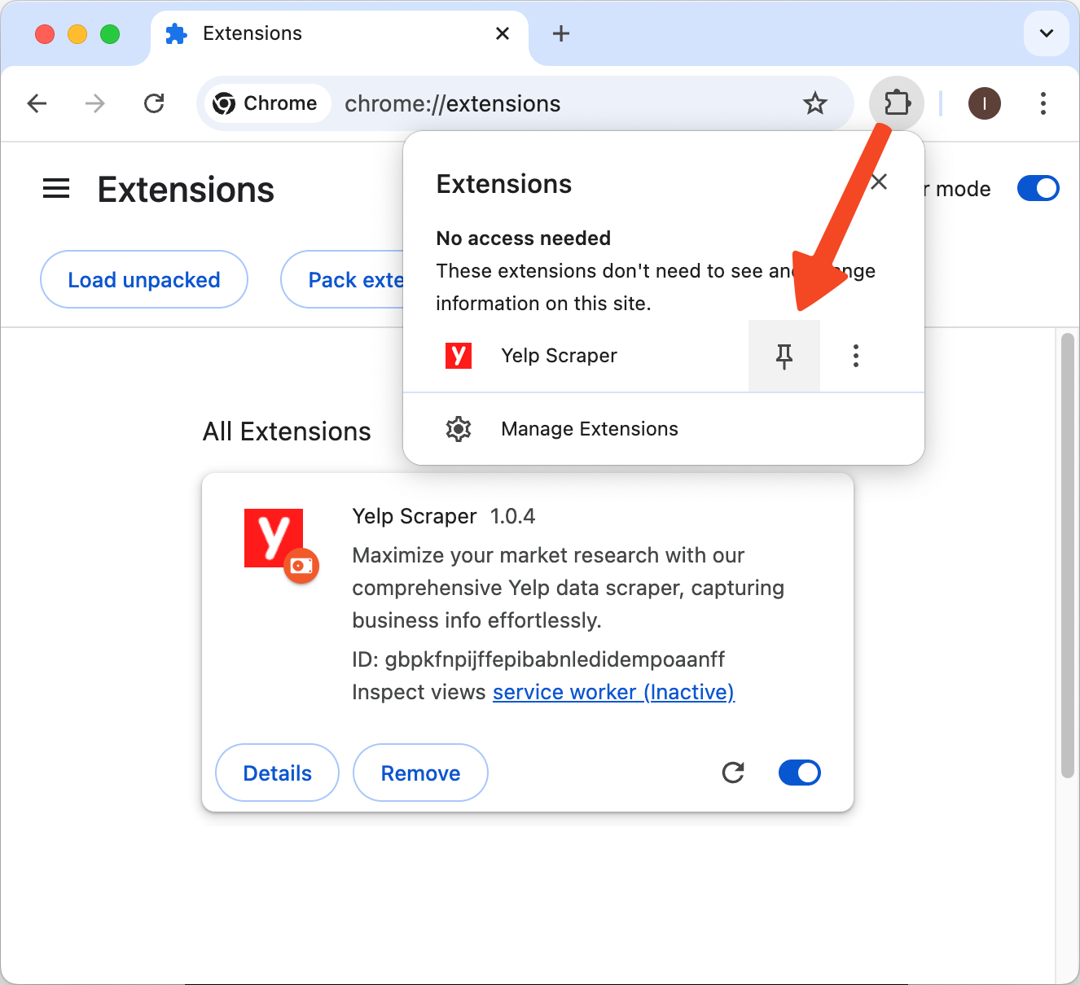This screenshot has height=985, width=1080.
Task: Open Yelp Scraper Details
Action: pyautogui.click(x=277, y=773)
